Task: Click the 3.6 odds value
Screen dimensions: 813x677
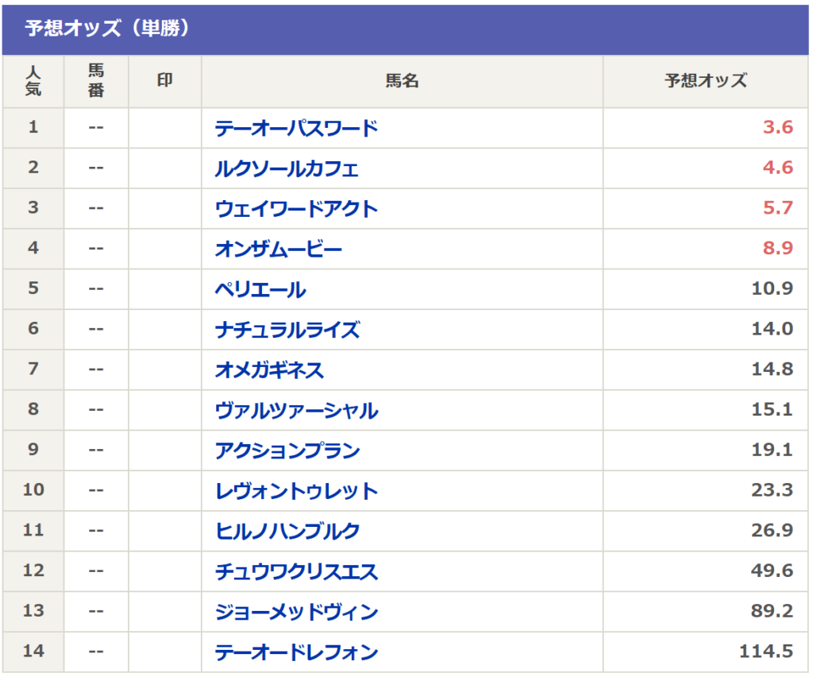Action: (778, 127)
